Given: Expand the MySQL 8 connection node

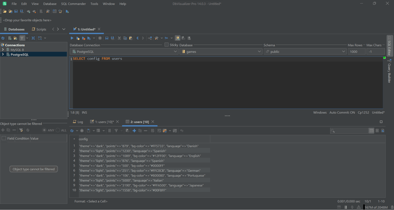Looking at the screenshot, I should click(3, 50).
